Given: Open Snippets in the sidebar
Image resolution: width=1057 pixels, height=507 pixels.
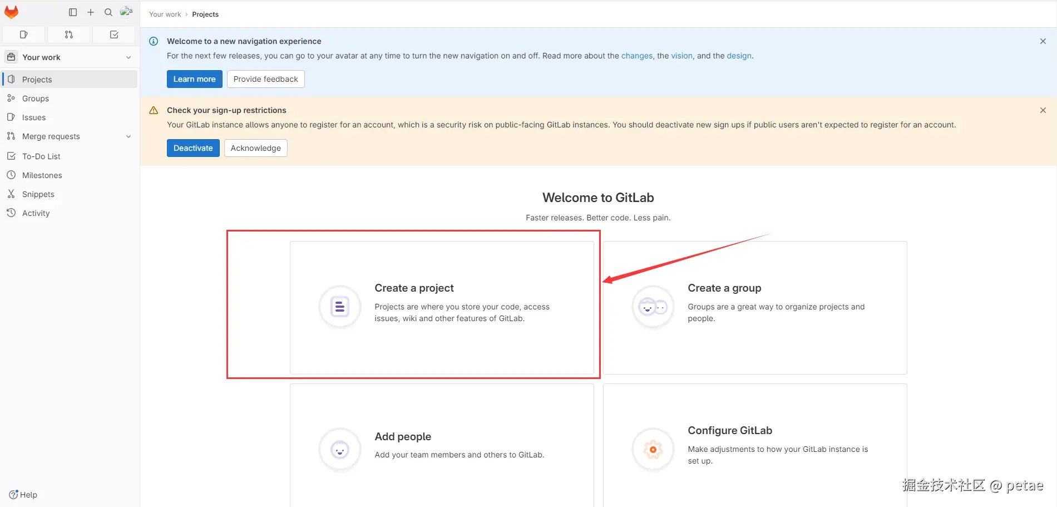Looking at the screenshot, I should pos(70,194).
